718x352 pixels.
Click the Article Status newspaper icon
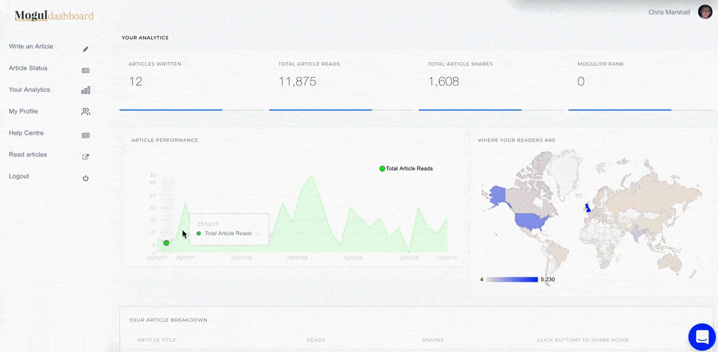tap(86, 71)
